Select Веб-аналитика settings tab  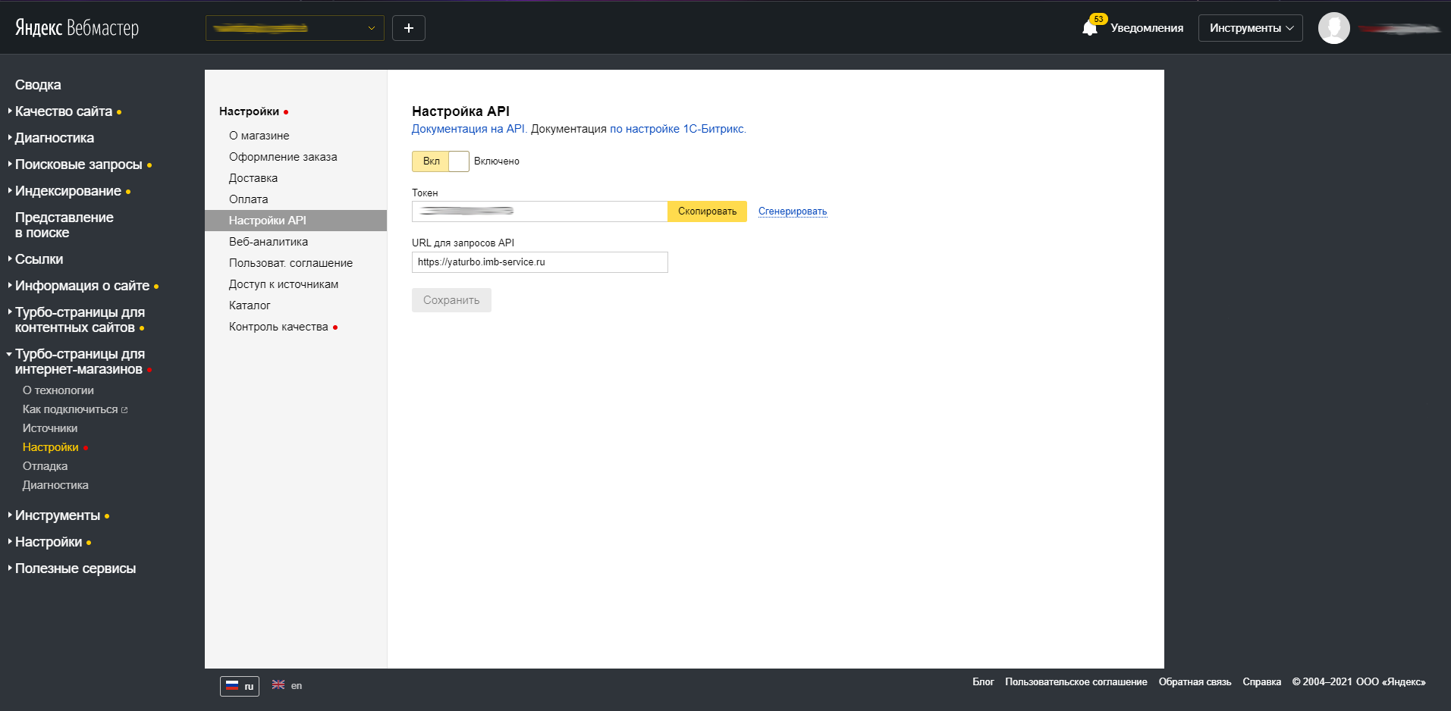[269, 242]
